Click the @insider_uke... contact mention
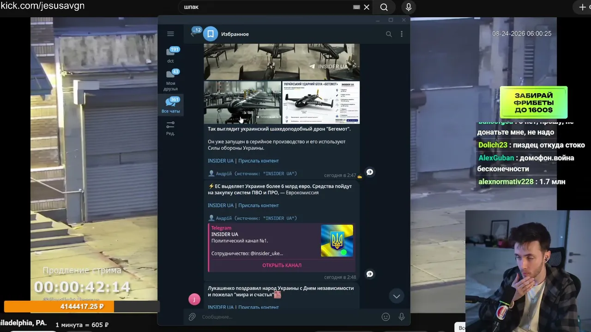 click(267, 253)
